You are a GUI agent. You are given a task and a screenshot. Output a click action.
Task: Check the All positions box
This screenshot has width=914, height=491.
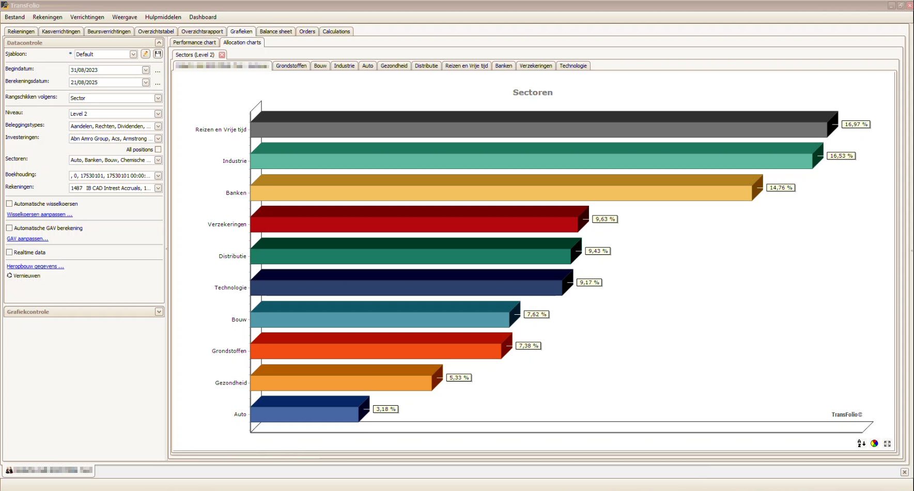tap(158, 149)
